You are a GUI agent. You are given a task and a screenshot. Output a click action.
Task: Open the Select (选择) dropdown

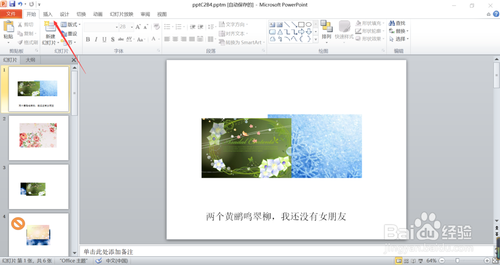pos(398,39)
